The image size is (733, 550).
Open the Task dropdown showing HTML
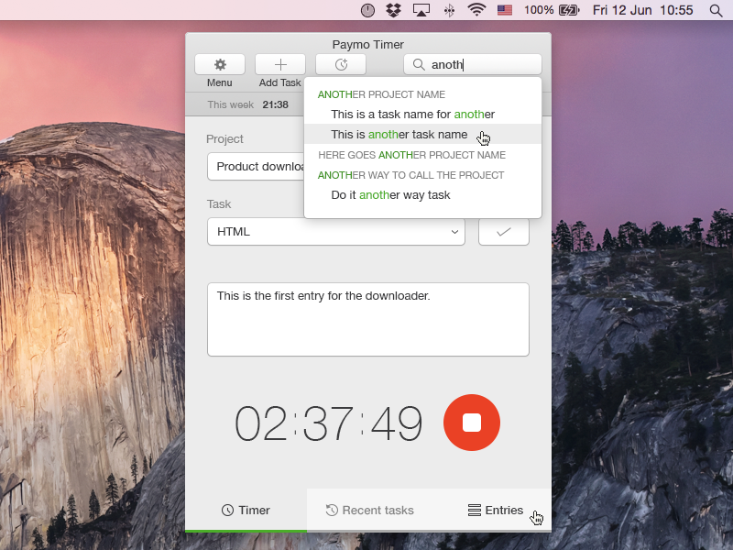pyautogui.click(x=336, y=232)
